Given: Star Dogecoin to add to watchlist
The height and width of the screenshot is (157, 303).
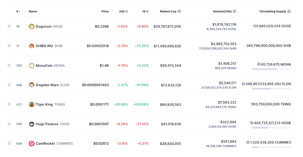Looking at the screenshot, I should 9,26.
